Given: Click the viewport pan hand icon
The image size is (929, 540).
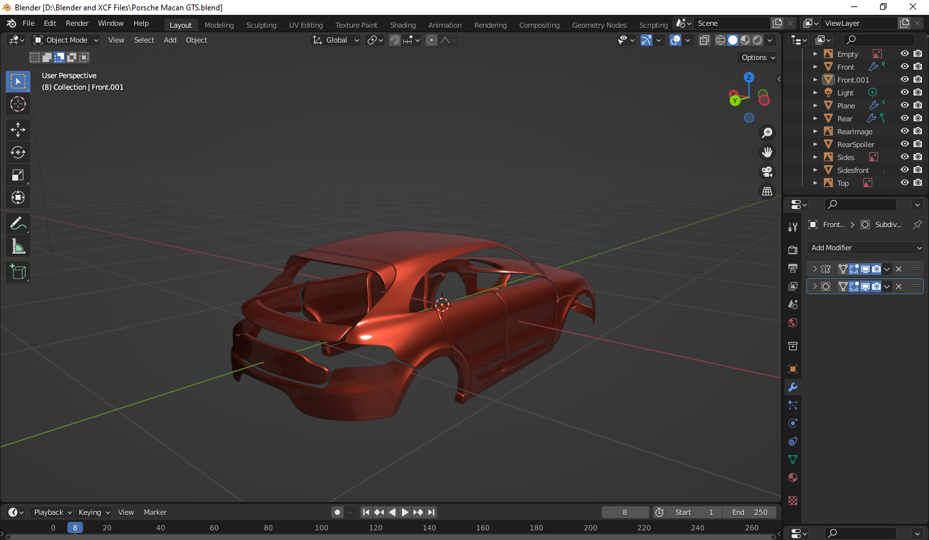Looking at the screenshot, I should pos(767,152).
